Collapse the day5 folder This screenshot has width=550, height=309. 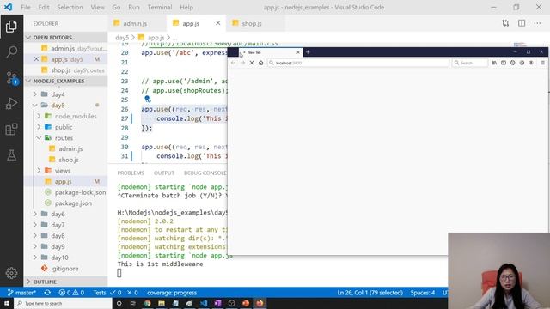(x=35, y=105)
